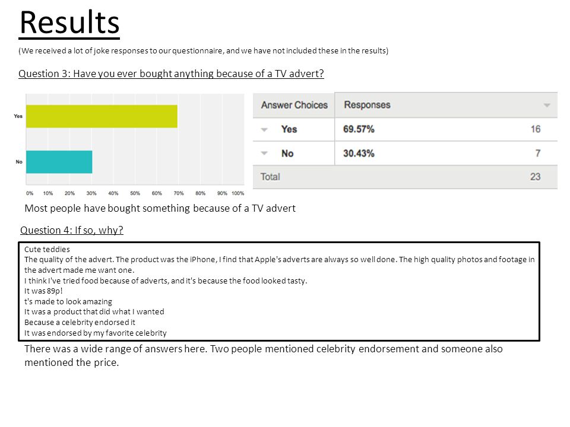The height and width of the screenshot is (427, 570).
Task: Click the Yes count of 16
Action: (535, 129)
